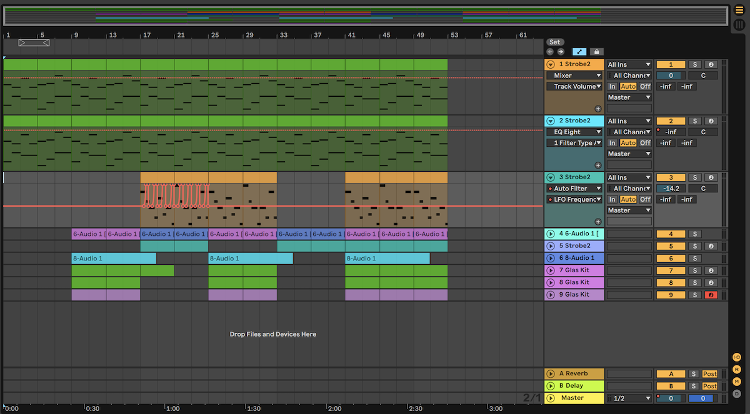Jump to the previous locator arrow
750x414 pixels.
pos(550,52)
